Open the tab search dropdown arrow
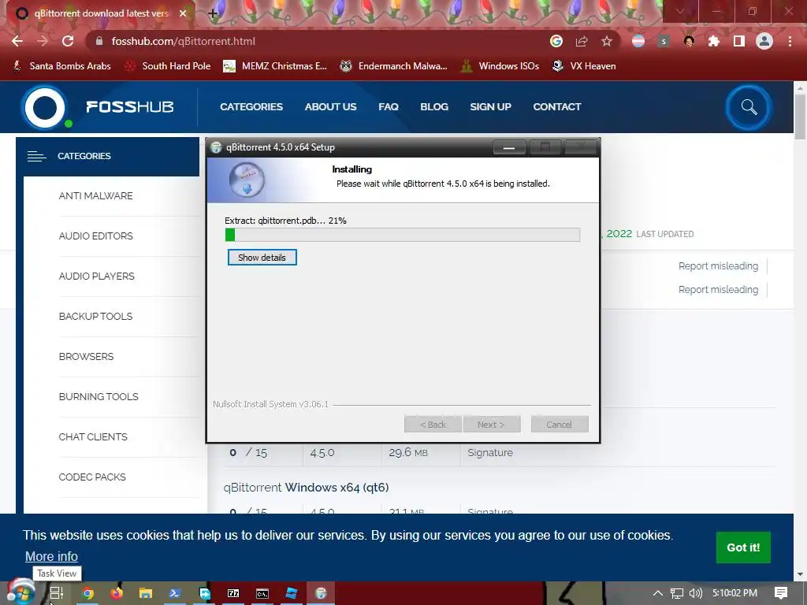807x605 pixels. [679, 11]
